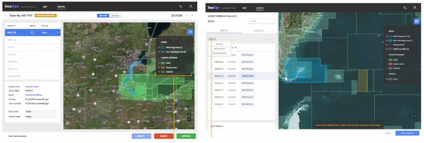This screenshot has height=143, width=424.
Task: Open the AVCS quote icon
Action: (32, 33)
